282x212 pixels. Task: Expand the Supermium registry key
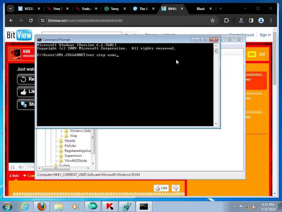[x=56, y=156]
